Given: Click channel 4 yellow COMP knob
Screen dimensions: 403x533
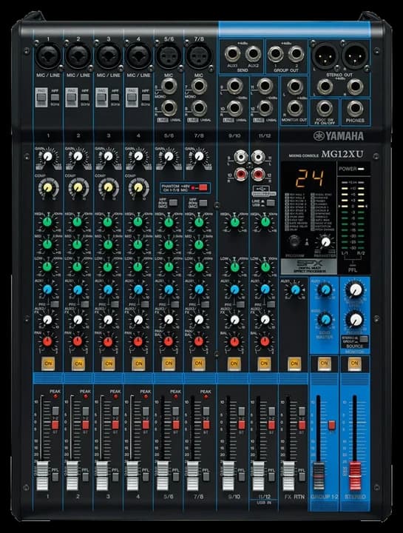Looking at the screenshot, I should (x=138, y=187).
